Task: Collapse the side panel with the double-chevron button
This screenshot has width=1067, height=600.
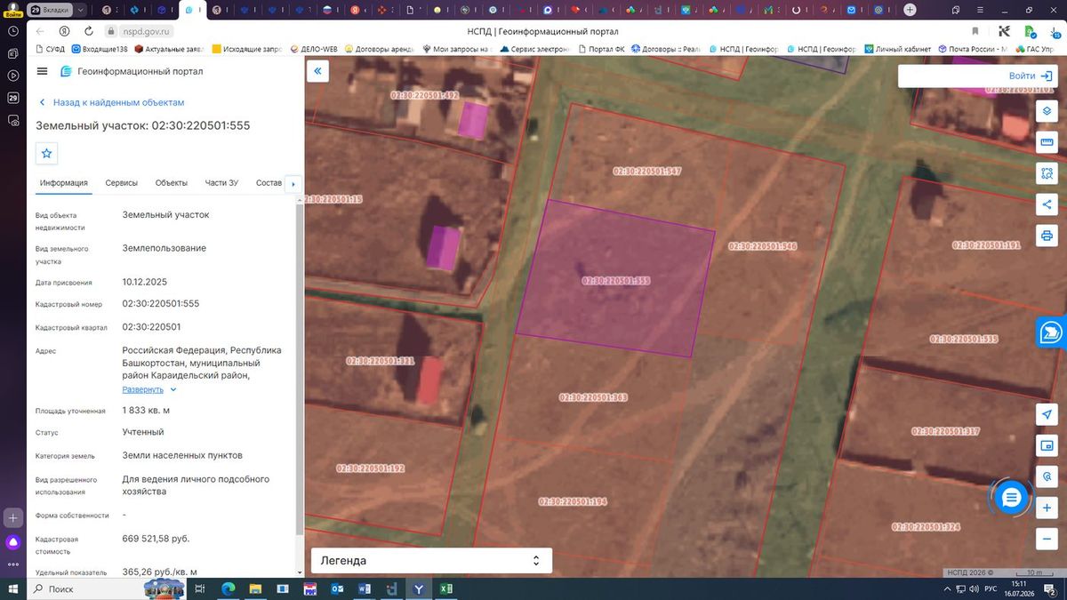Action: click(x=318, y=71)
